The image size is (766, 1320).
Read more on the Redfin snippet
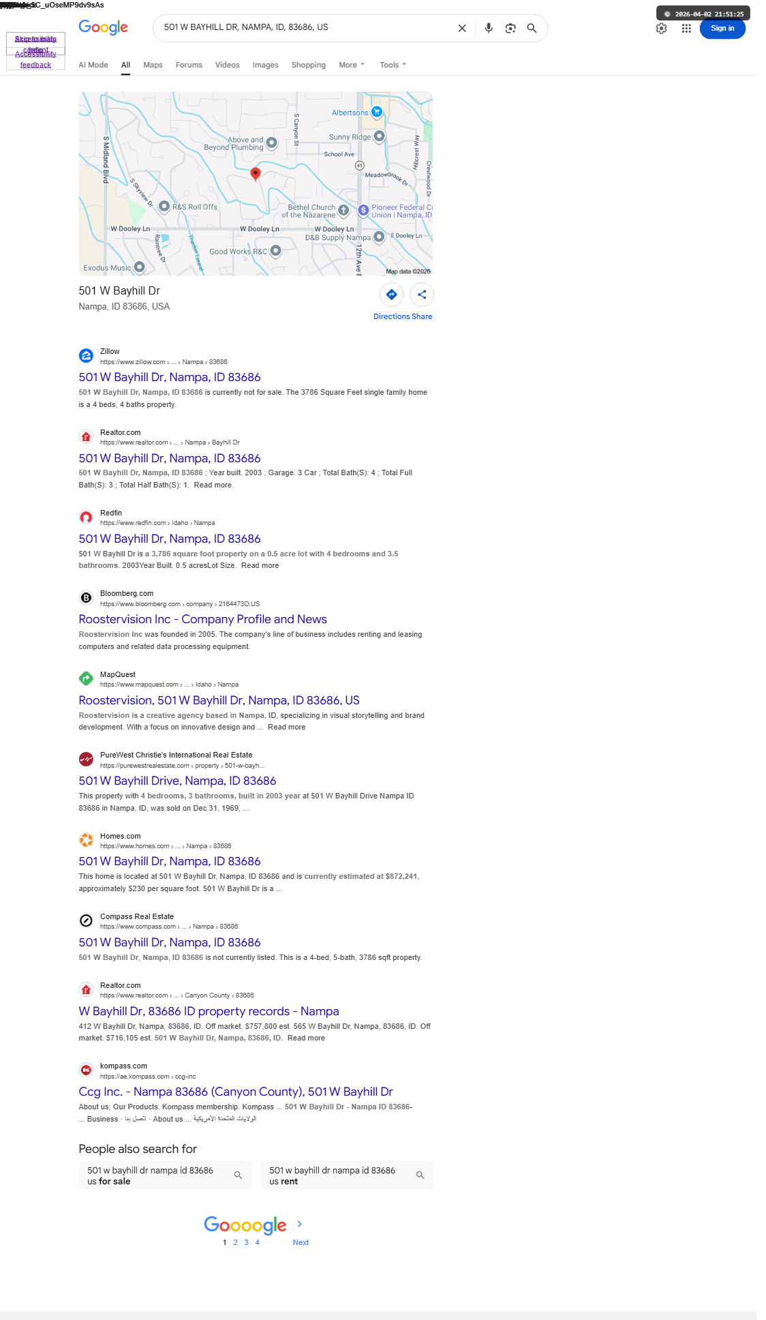click(260, 566)
